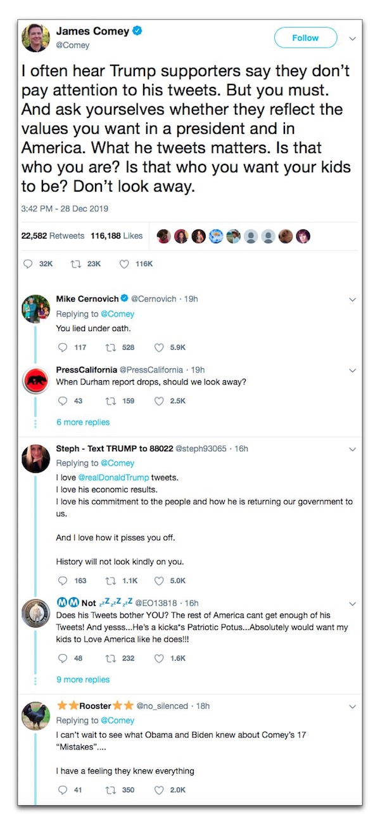380x825 pixels.
Task: Click the Follow button for James Comey
Action: point(305,38)
